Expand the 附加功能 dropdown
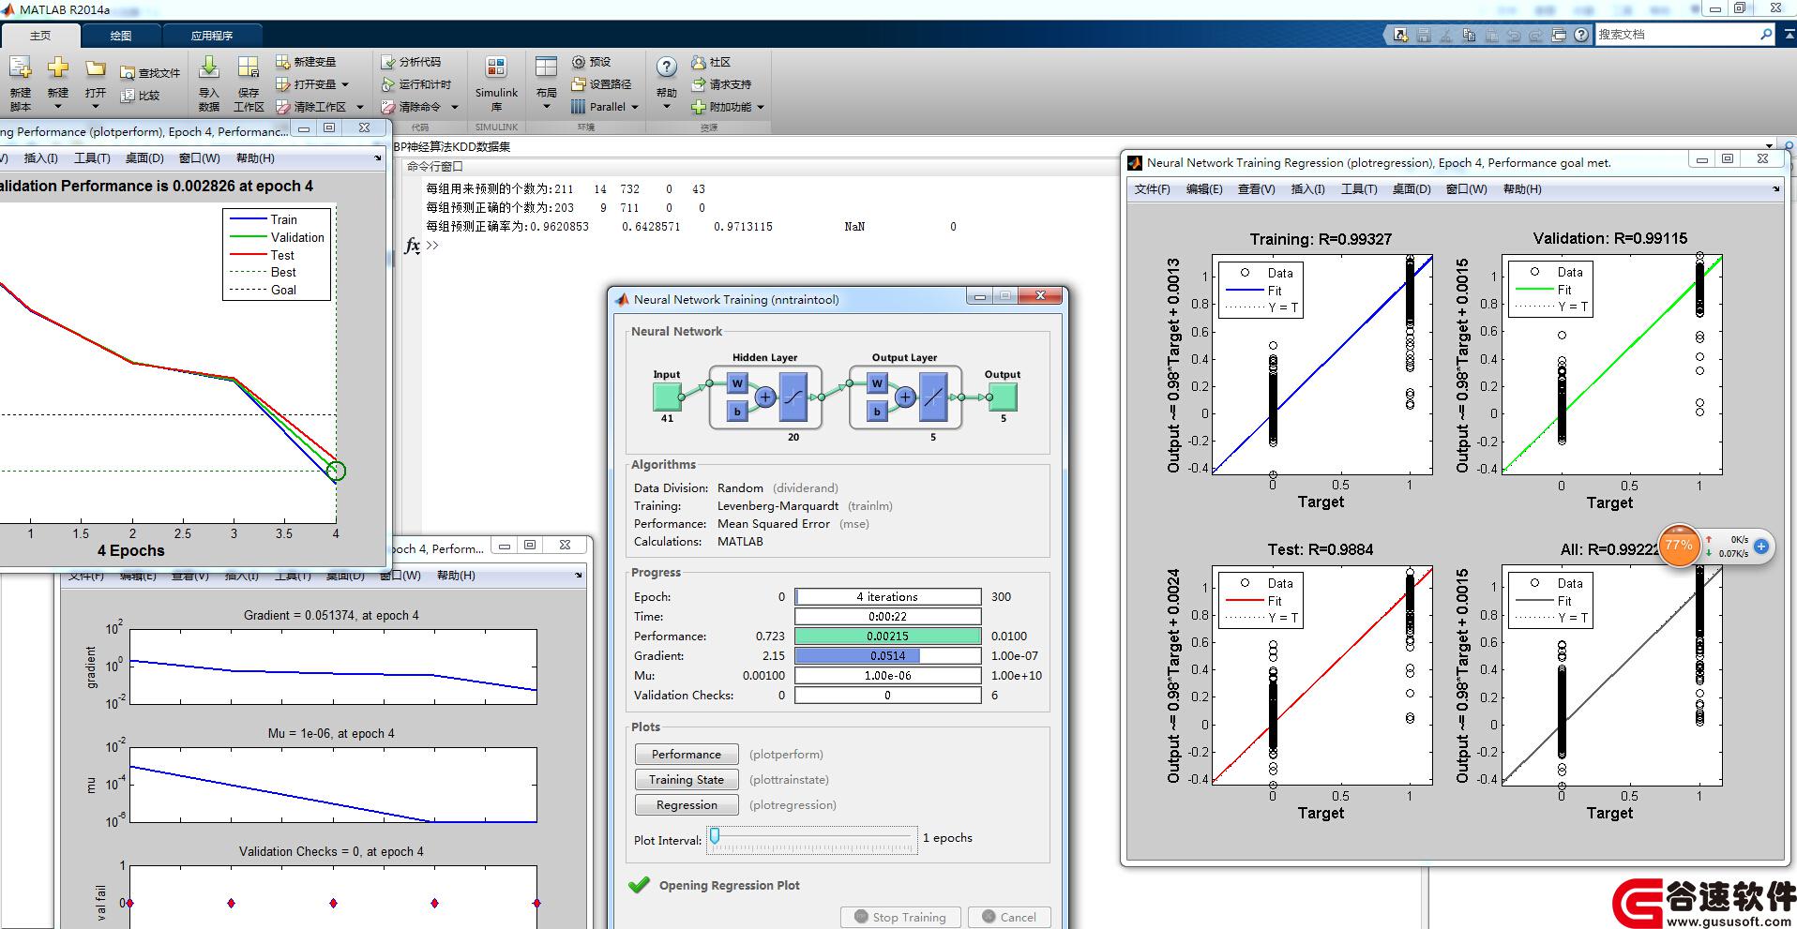1797x929 pixels. pyautogui.click(x=761, y=107)
